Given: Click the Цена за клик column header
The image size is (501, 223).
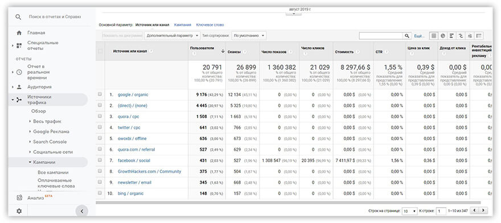Looking at the screenshot, I should 419,48.
